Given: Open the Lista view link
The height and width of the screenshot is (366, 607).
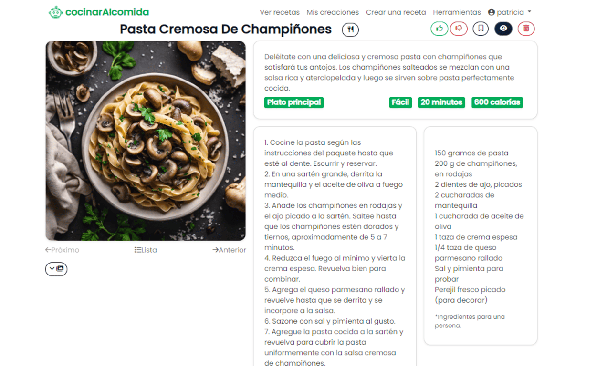Looking at the screenshot, I should click(146, 250).
